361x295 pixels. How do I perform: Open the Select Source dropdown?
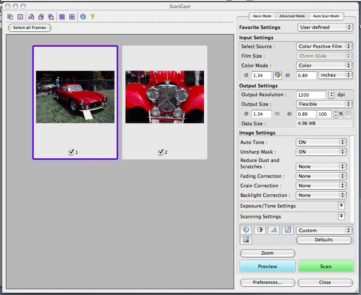click(324, 47)
